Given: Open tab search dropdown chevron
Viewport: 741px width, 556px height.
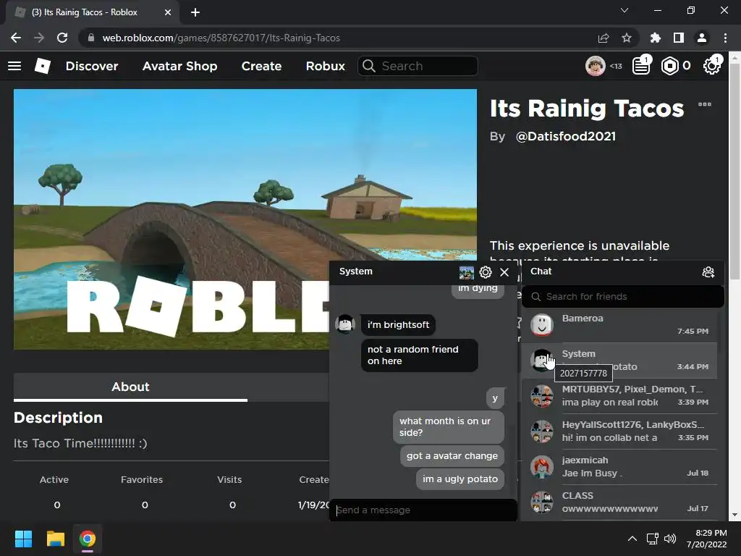Looking at the screenshot, I should (x=624, y=10).
